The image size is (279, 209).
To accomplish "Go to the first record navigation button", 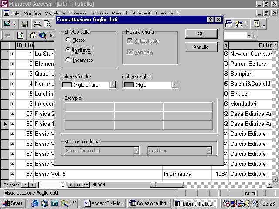I will click(x=25, y=185).
